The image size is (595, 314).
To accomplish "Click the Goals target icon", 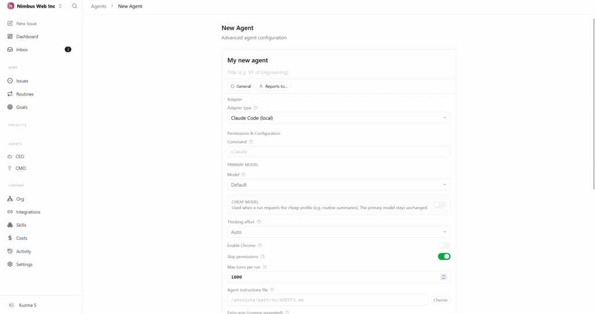I will 10,107.
